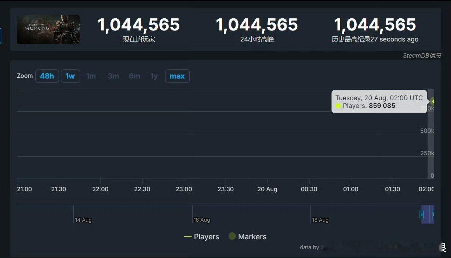Screen dimensions: 451x258
Task: Click the 21:00 axis label
Action: [x=24, y=189]
